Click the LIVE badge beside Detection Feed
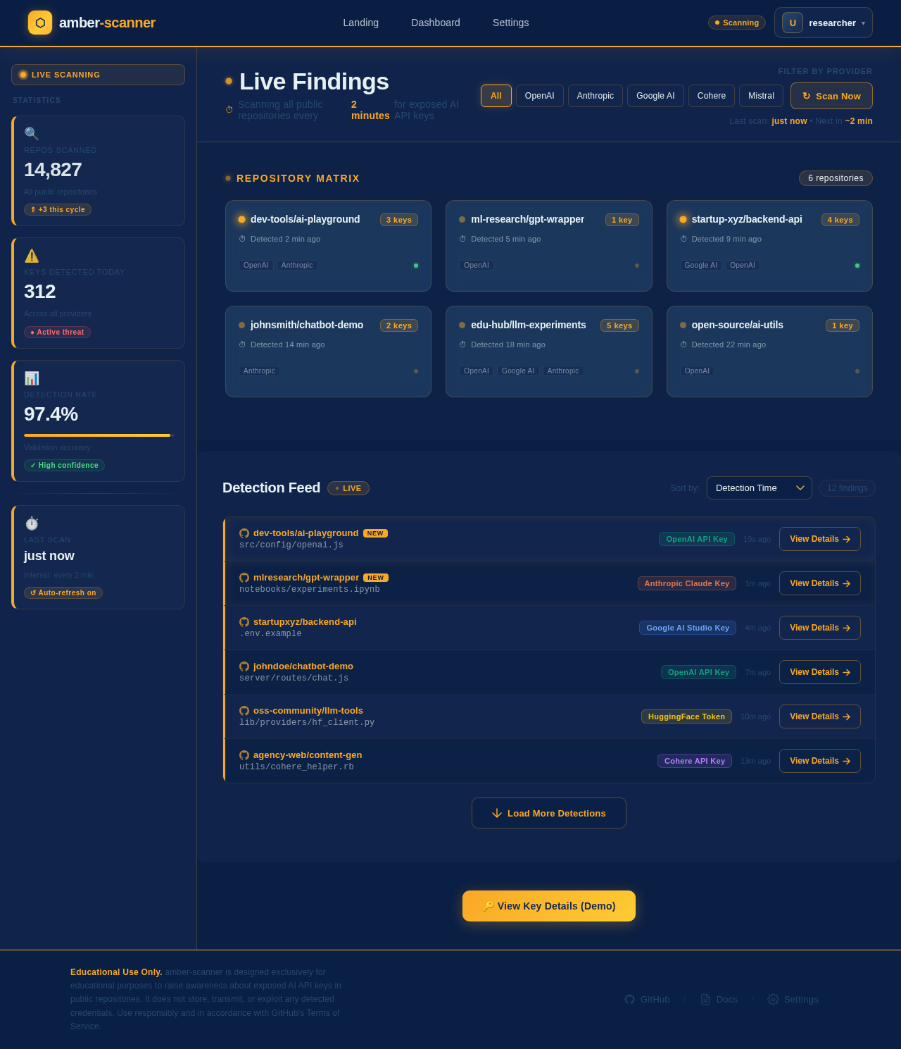The width and height of the screenshot is (901, 1049). (348, 488)
